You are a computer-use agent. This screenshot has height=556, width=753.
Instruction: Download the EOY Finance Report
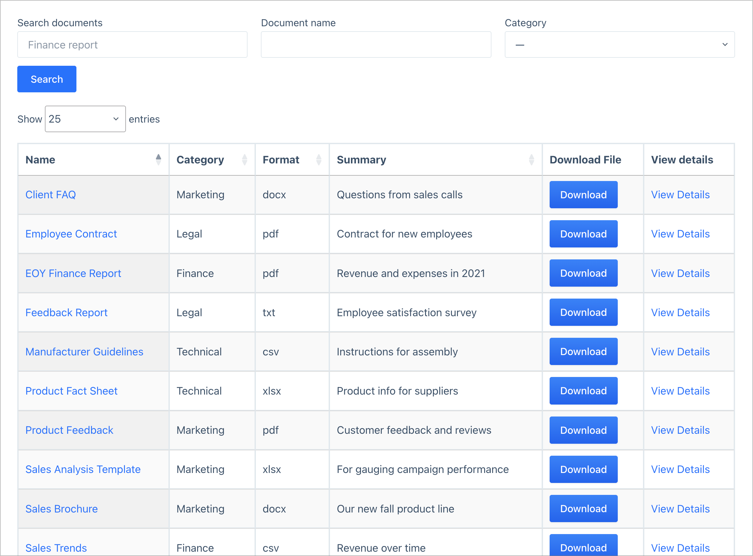click(583, 273)
